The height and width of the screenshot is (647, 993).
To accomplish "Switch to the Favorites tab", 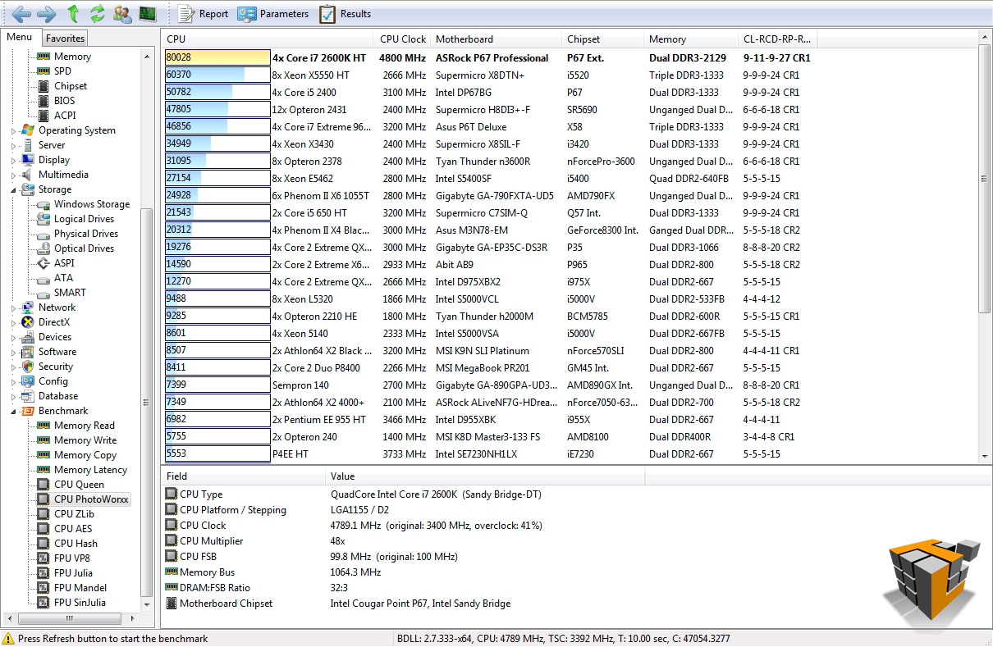I will coord(65,38).
